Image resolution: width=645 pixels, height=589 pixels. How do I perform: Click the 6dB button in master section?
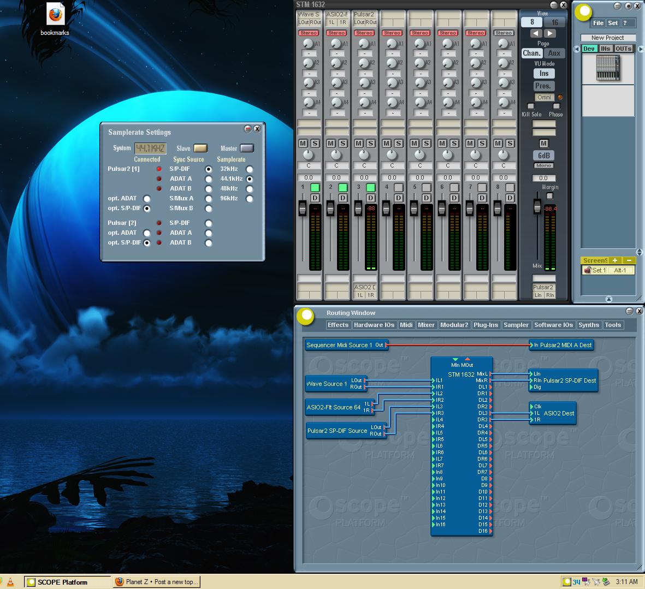544,156
